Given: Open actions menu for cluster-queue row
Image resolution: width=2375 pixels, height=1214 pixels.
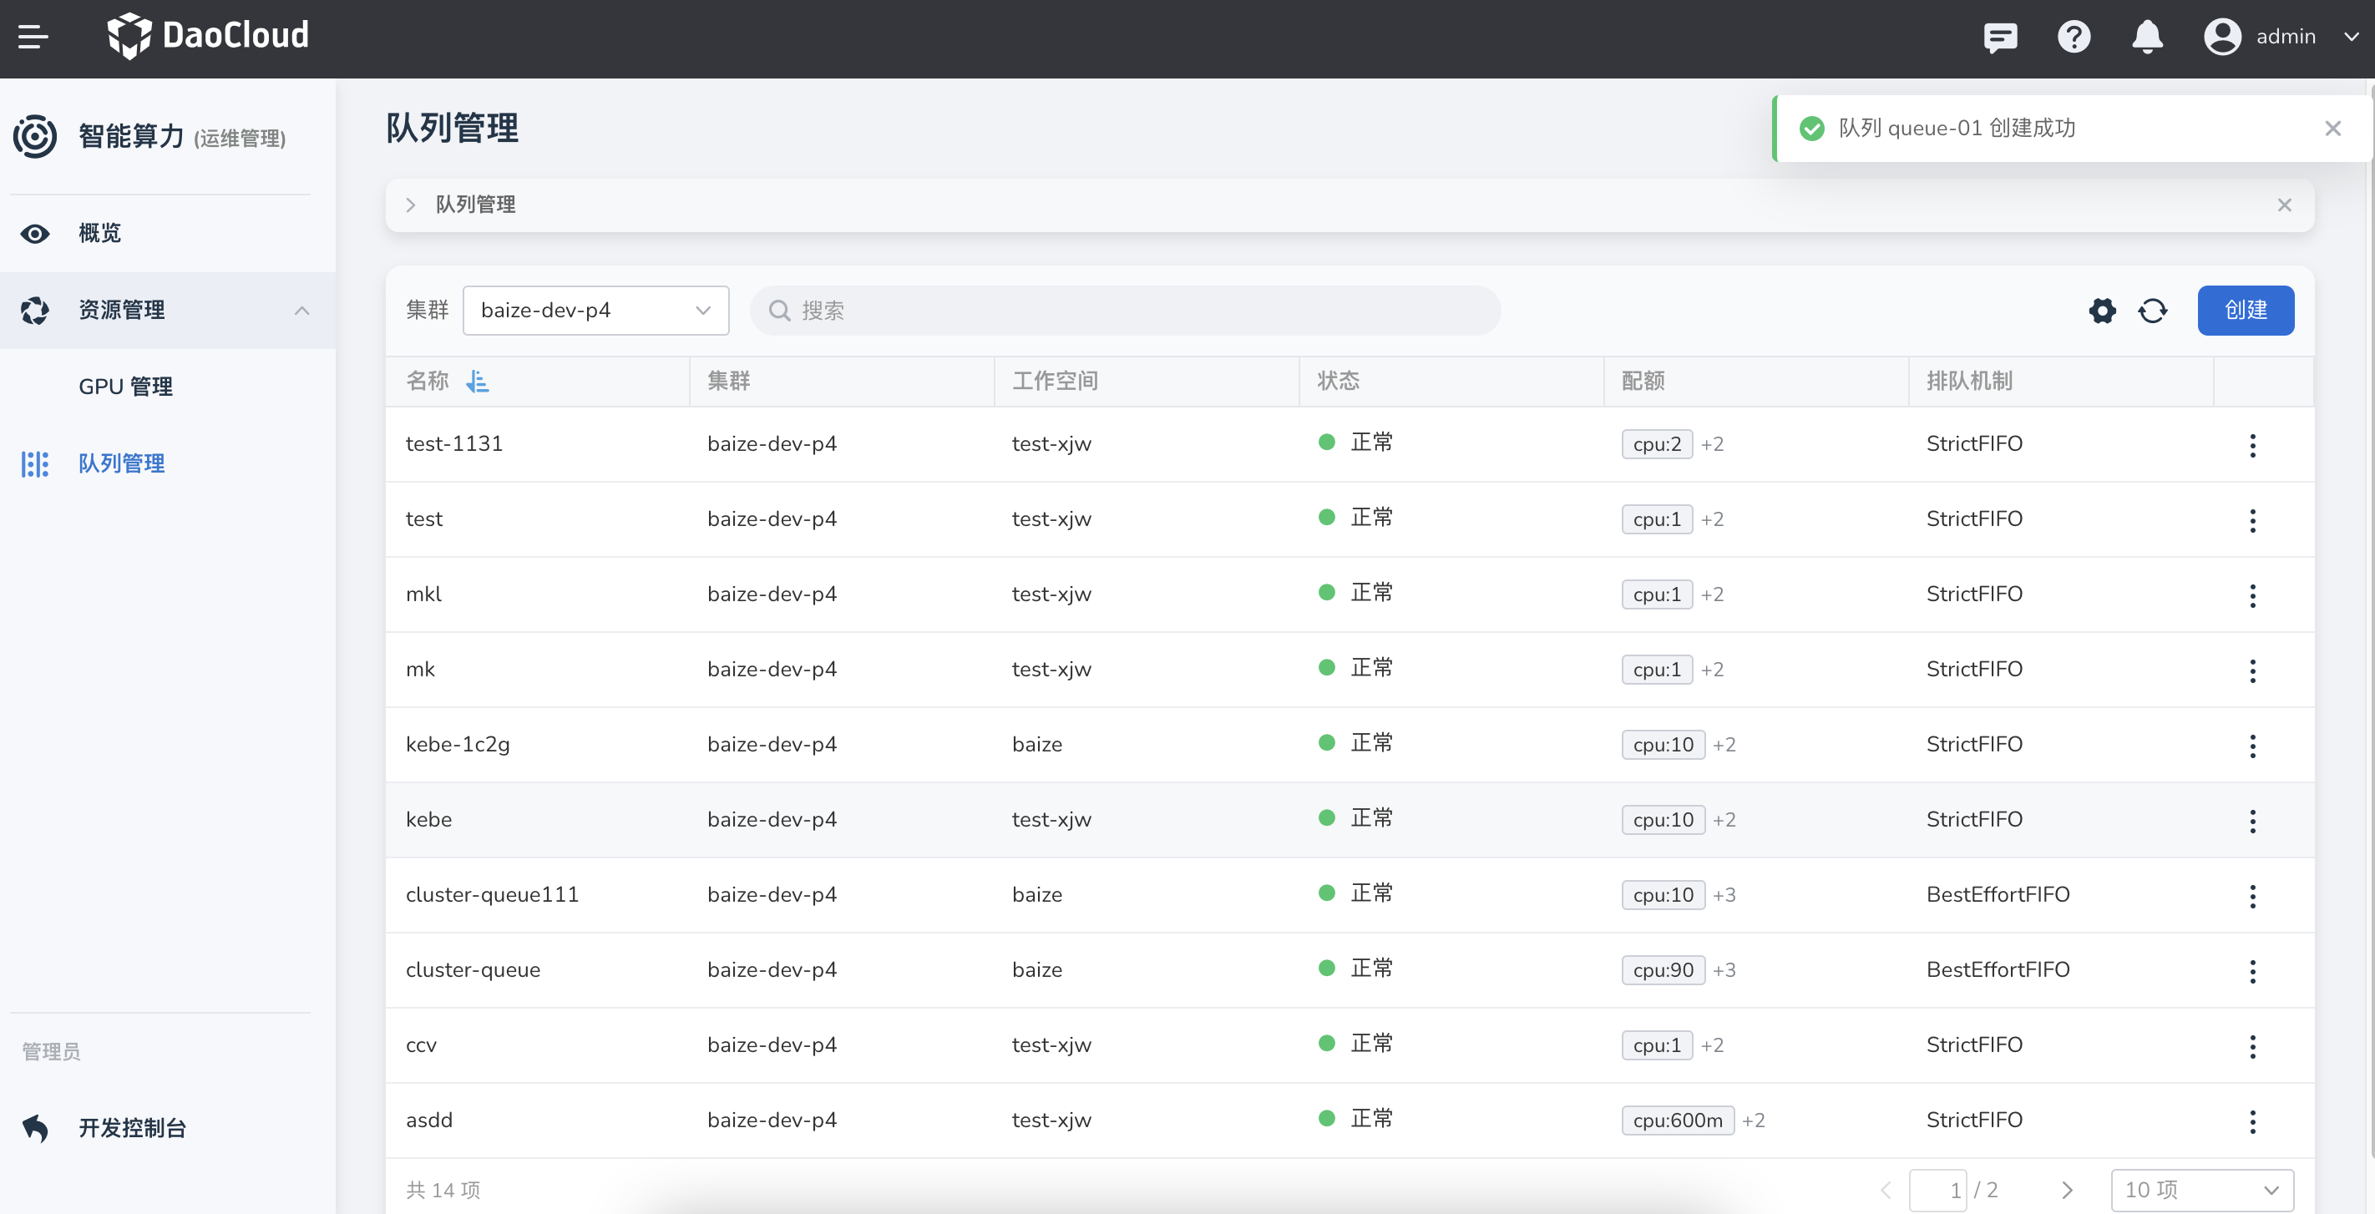Looking at the screenshot, I should pos(2252,971).
